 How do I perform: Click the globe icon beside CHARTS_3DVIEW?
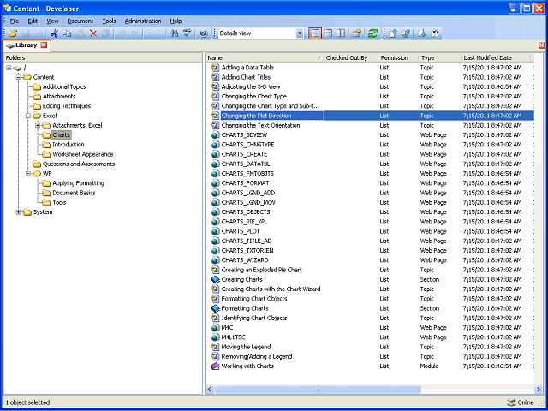[215, 135]
